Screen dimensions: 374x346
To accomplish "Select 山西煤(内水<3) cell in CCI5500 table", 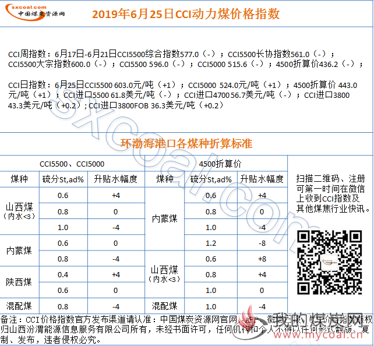I will tap(19, 211).
